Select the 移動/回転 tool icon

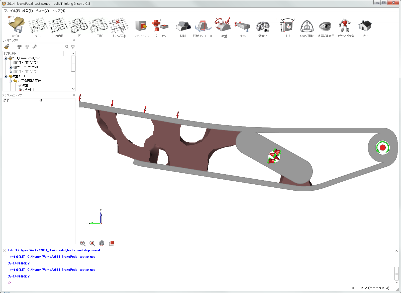(x=307, y=26)
